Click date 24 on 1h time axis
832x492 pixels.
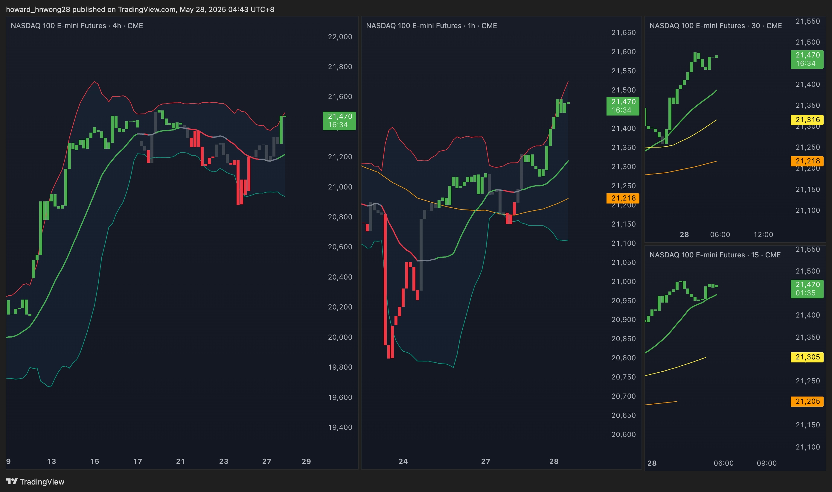tap(403, 461)
